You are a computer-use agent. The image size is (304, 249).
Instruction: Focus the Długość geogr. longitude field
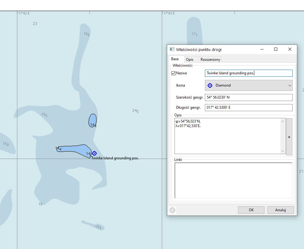[x=248, y=107]
